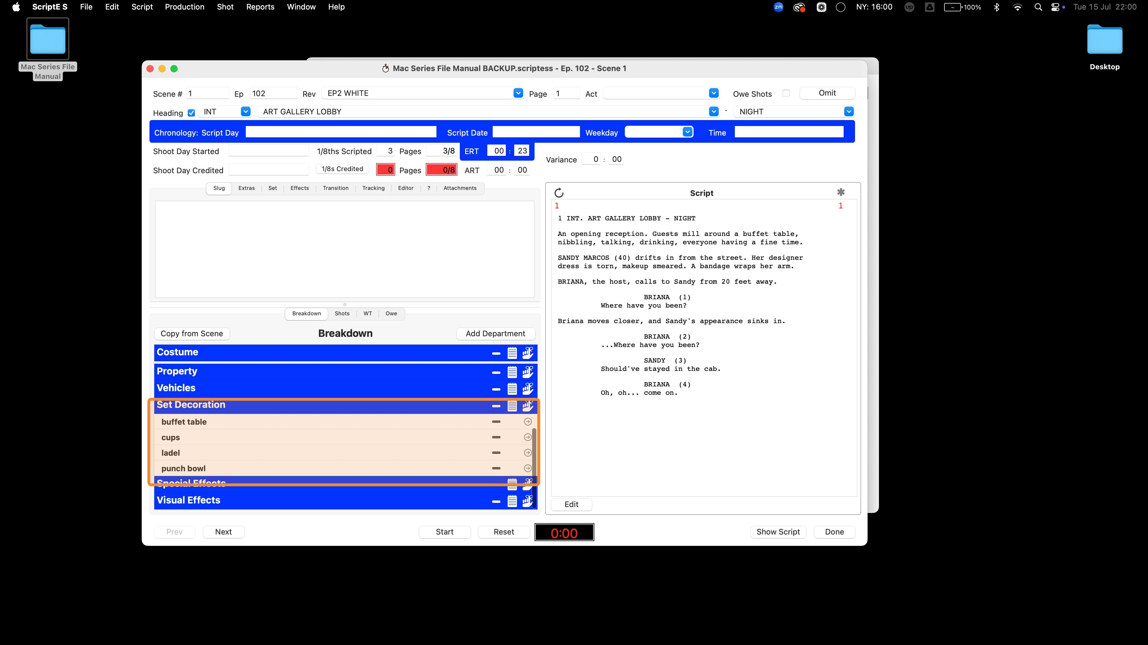Switch to the Shots tab
Screen dimensions: 1148x645
tap(342, 313)
